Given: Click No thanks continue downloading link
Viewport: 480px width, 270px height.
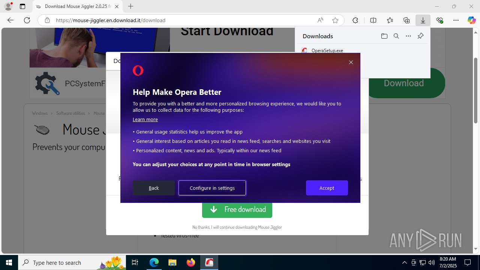Looking at the screenshot, I should tap(237, 227).
